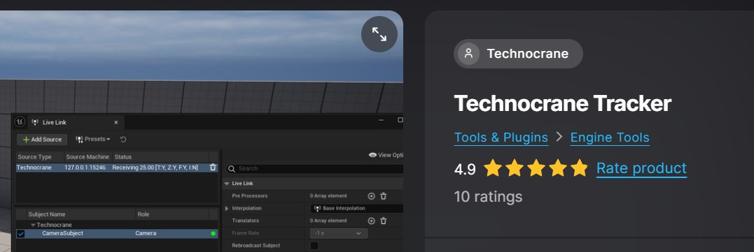Open View Options in the details panel
Viewport: 754px width, 252px height.
click(386, 155)
